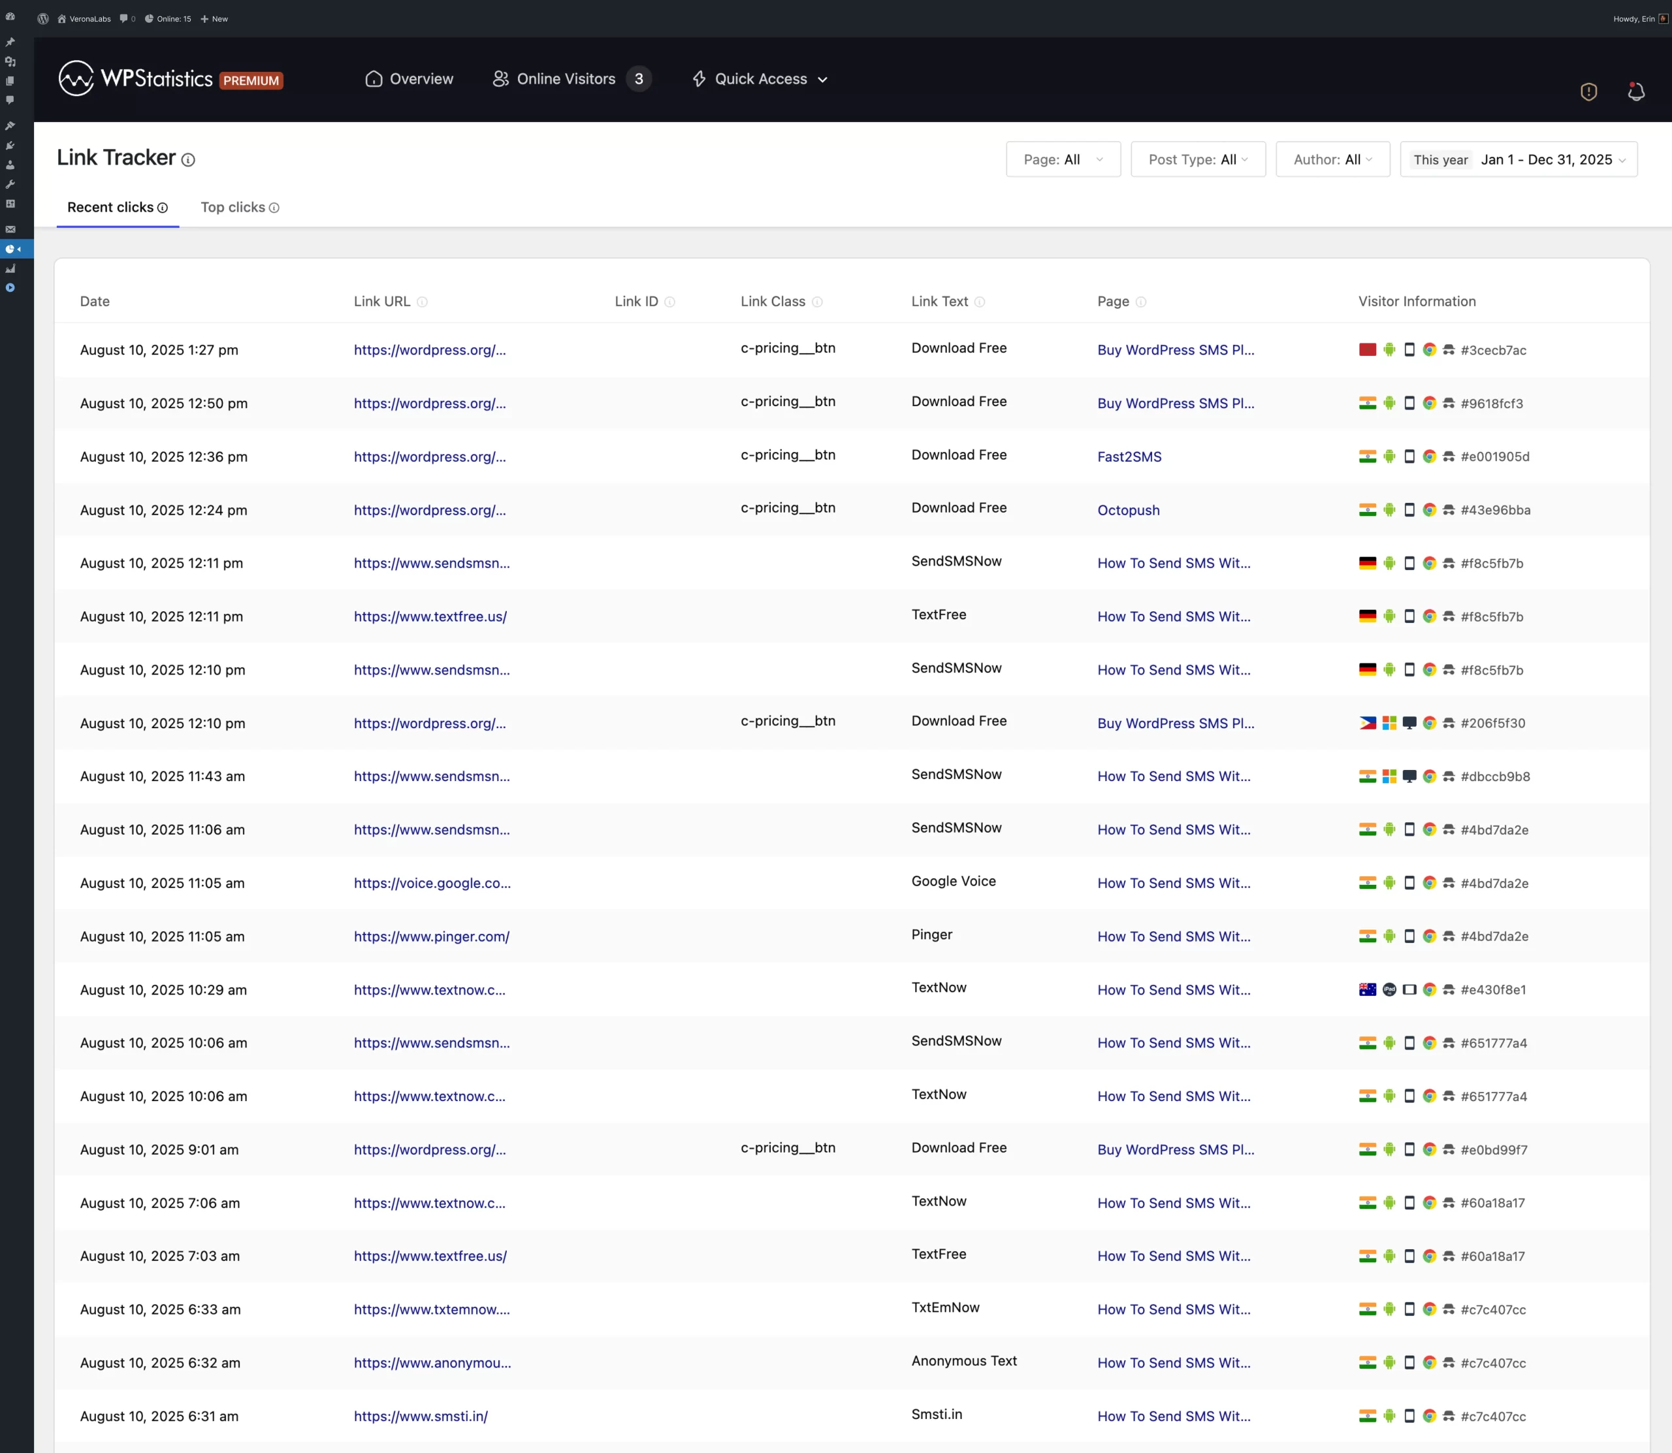Open the voice.google.co... link URL
The width and height of the screenshot is (1672, 1453).
[x=432, y=883]
